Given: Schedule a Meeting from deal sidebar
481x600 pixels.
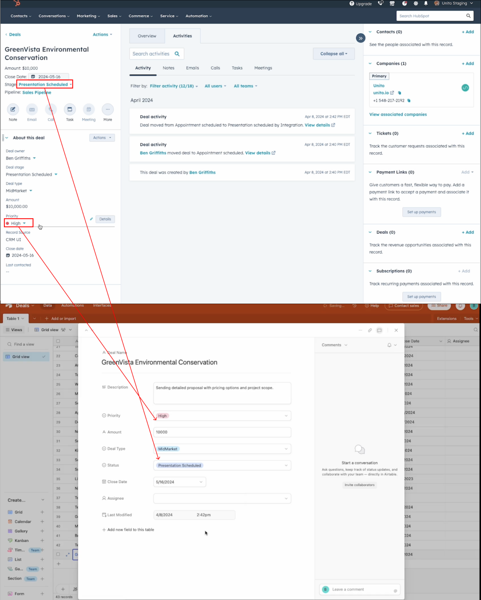Looking at the screenshot, I should (x=89, y=109).
